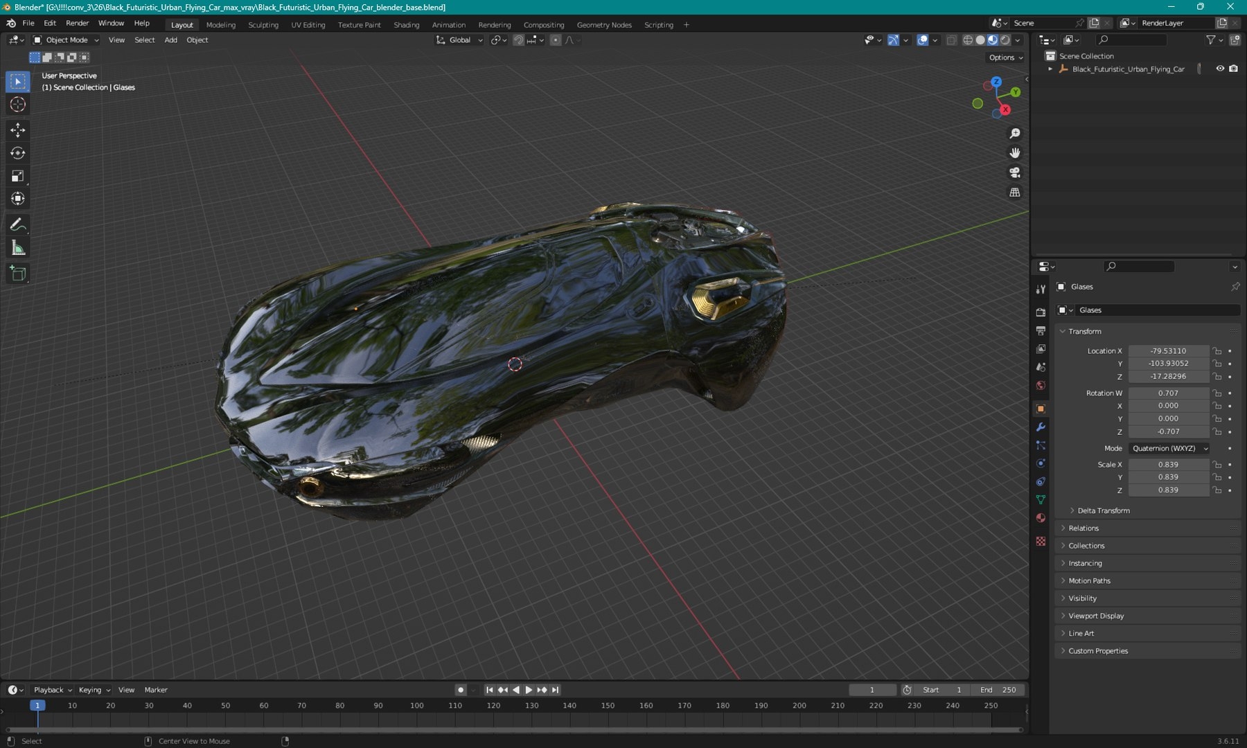The image size is (1247, 748).
Task: Select the Measure tool
Action: (18, 247)
